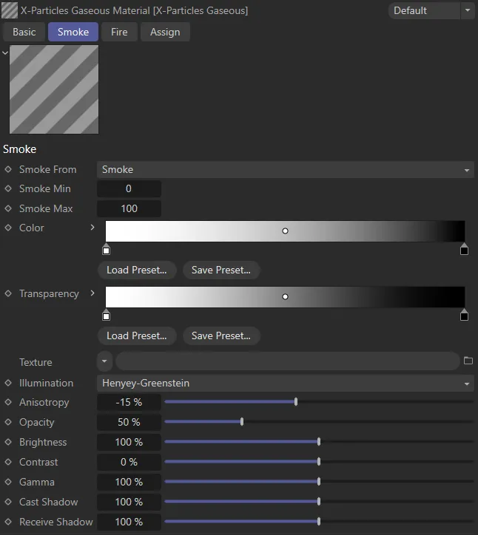Image resolution: width=478 pixels, height=535 pixels.
Task: Click Save Preset under Transparency gradient
Action: [x=221, y=335]
